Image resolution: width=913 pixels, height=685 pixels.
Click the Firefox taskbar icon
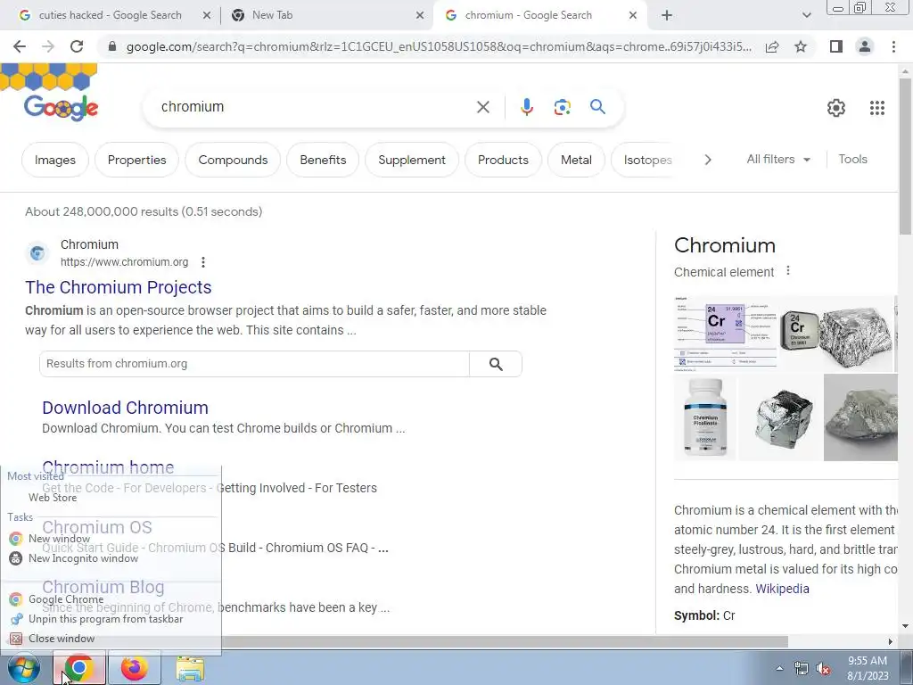tap(135, 668)
